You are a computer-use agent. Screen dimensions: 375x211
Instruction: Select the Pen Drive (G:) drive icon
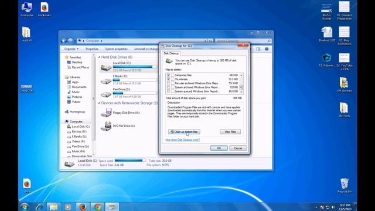pyautogui.click(x=105, y=94)
